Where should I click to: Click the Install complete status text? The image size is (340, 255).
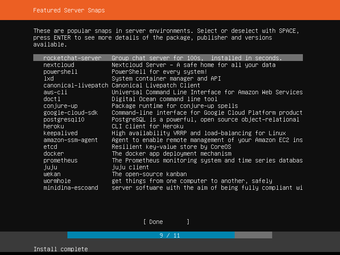61,249
